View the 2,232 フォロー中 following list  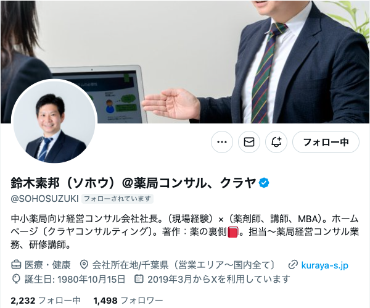point(46,301)
